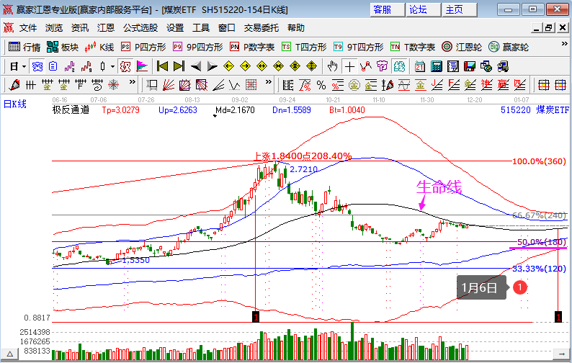Image resolution: width=572 pixels, height=363 pixels.
Task: Open the 文件 menu
Action: [28, 27]
